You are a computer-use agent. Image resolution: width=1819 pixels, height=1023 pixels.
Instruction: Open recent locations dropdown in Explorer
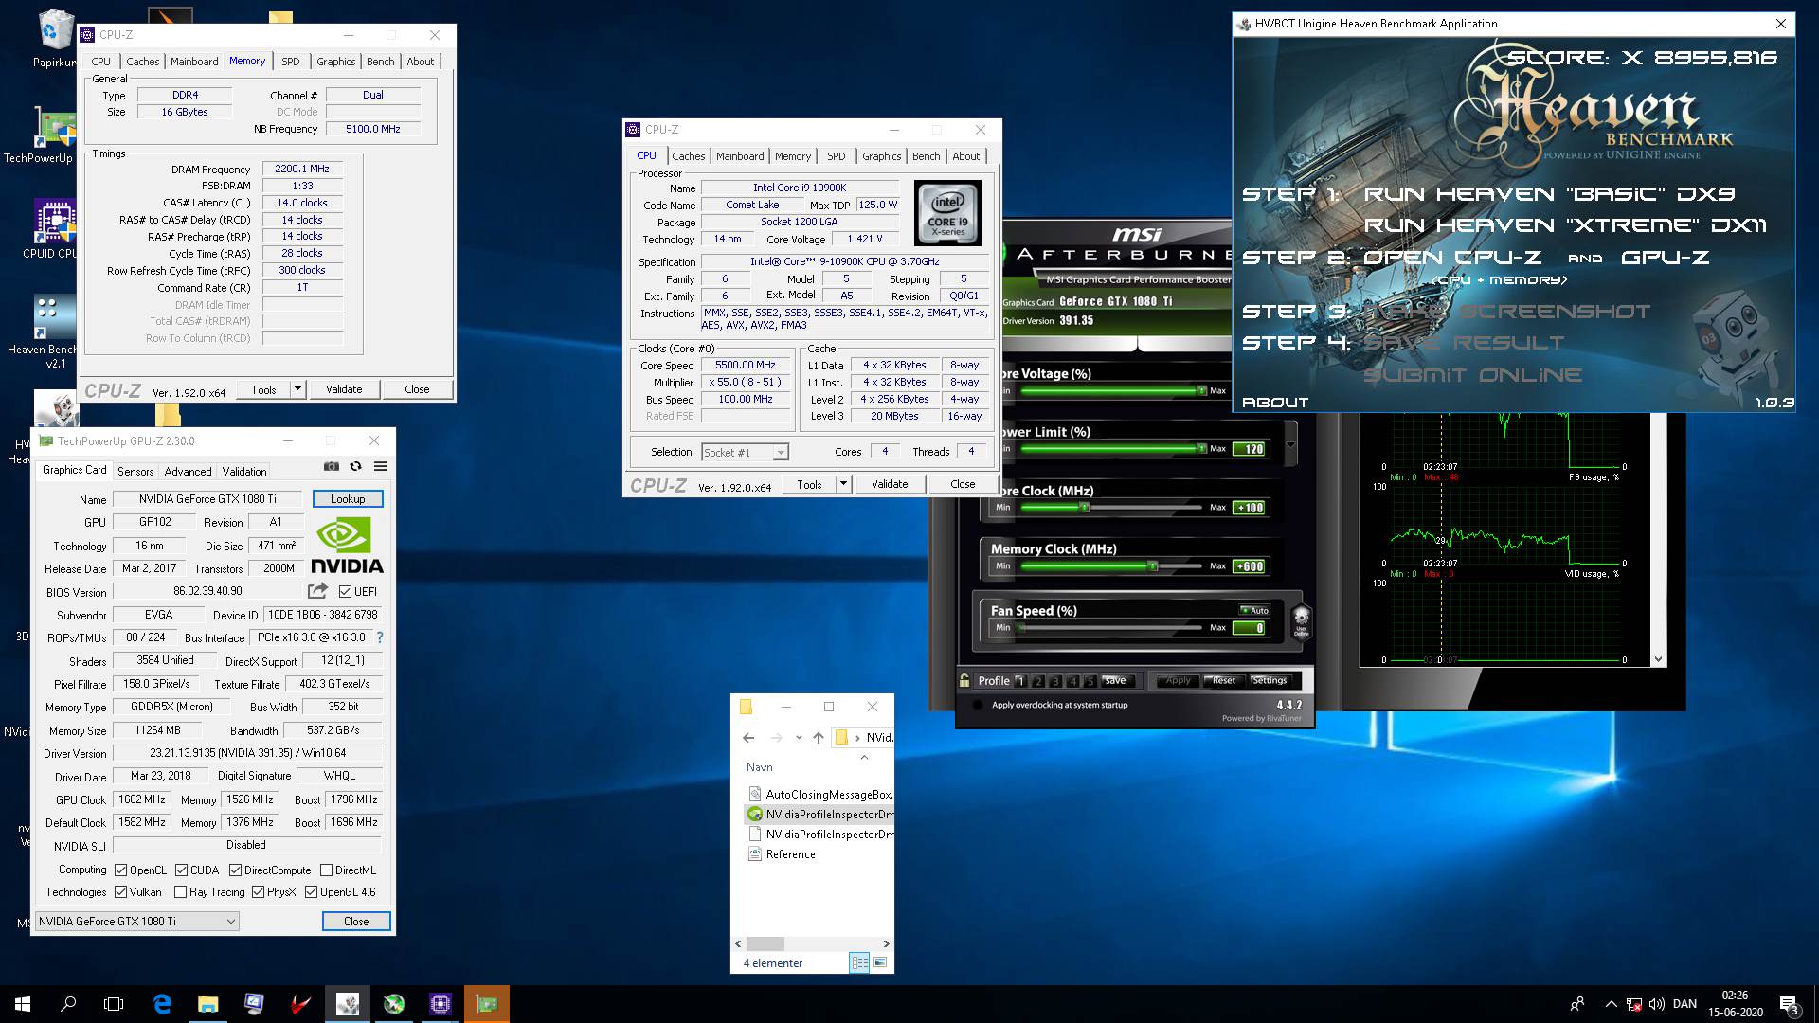tap(799, 738)
